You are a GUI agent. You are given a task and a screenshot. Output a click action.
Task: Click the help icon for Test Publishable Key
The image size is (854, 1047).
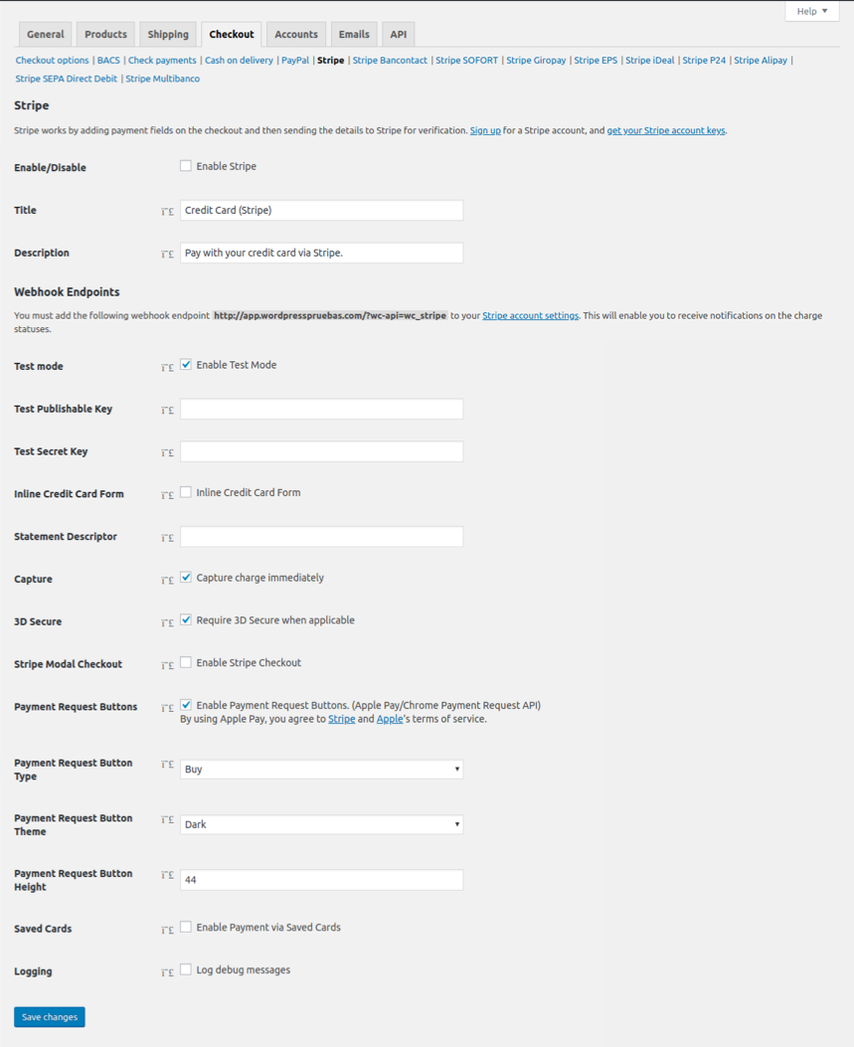coord(167,411)
